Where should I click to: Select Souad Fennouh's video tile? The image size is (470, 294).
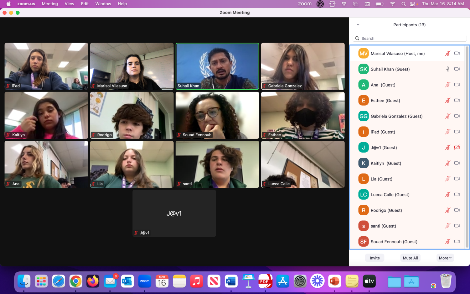(x=217, y=115)
